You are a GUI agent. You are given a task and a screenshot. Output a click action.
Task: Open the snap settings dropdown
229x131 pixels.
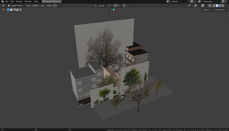coord(119,6)
